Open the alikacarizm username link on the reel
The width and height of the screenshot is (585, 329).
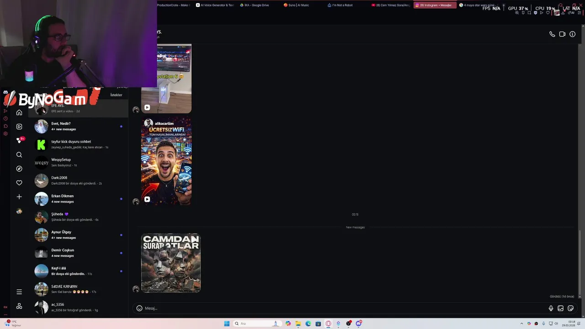click(164, 124)
